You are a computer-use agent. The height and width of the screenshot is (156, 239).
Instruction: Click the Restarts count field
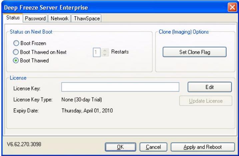tap(97, 52)
